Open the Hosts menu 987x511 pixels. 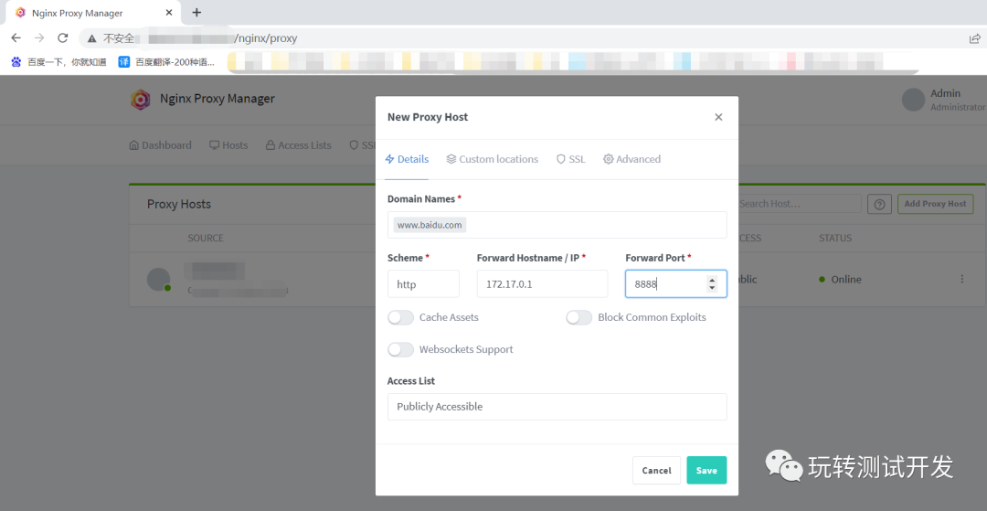pos(228,145)
